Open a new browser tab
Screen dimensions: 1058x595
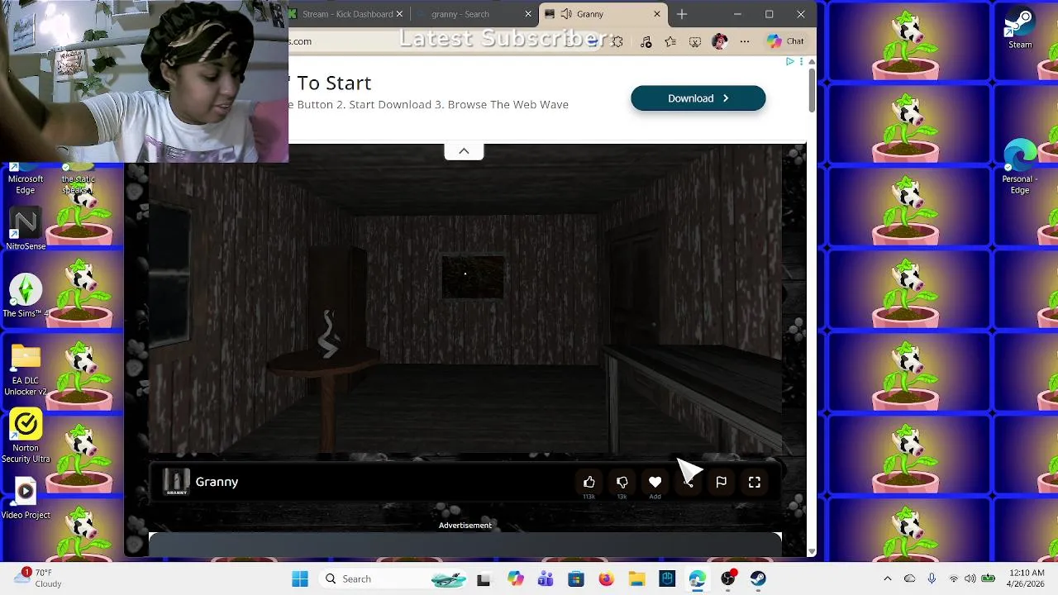click(682, 14)
